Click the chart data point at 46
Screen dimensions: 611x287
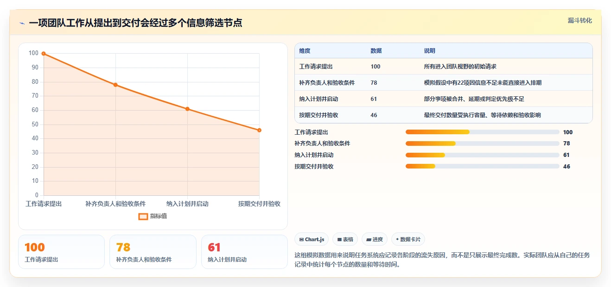(x=259, y=130)
